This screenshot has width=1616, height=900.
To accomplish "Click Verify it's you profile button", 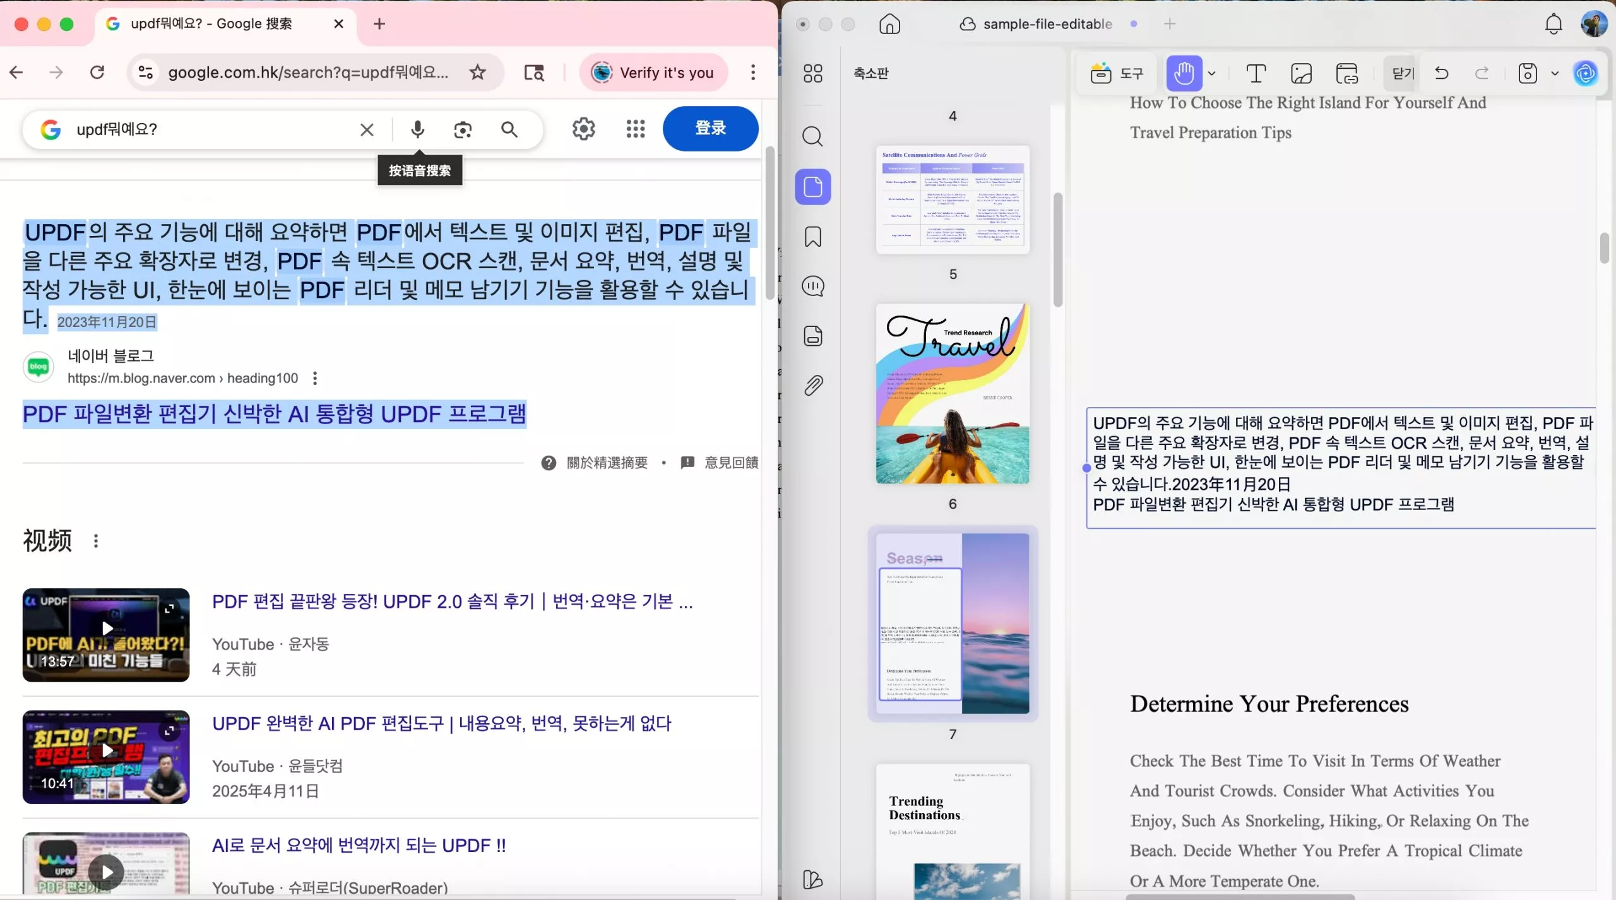I will coord(654,73).
